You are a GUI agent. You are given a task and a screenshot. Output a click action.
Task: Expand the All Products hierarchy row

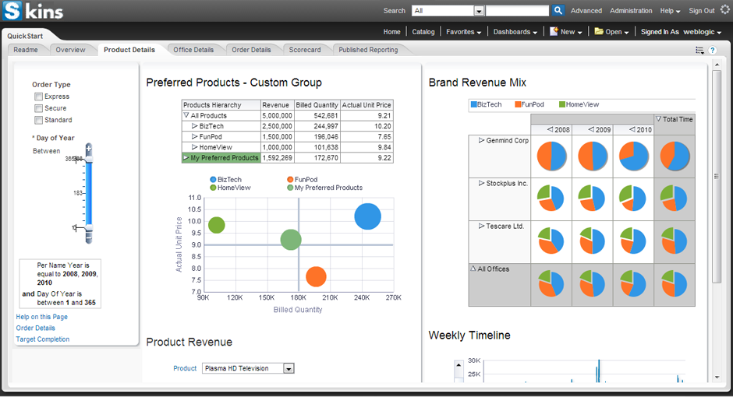[186, 115]
